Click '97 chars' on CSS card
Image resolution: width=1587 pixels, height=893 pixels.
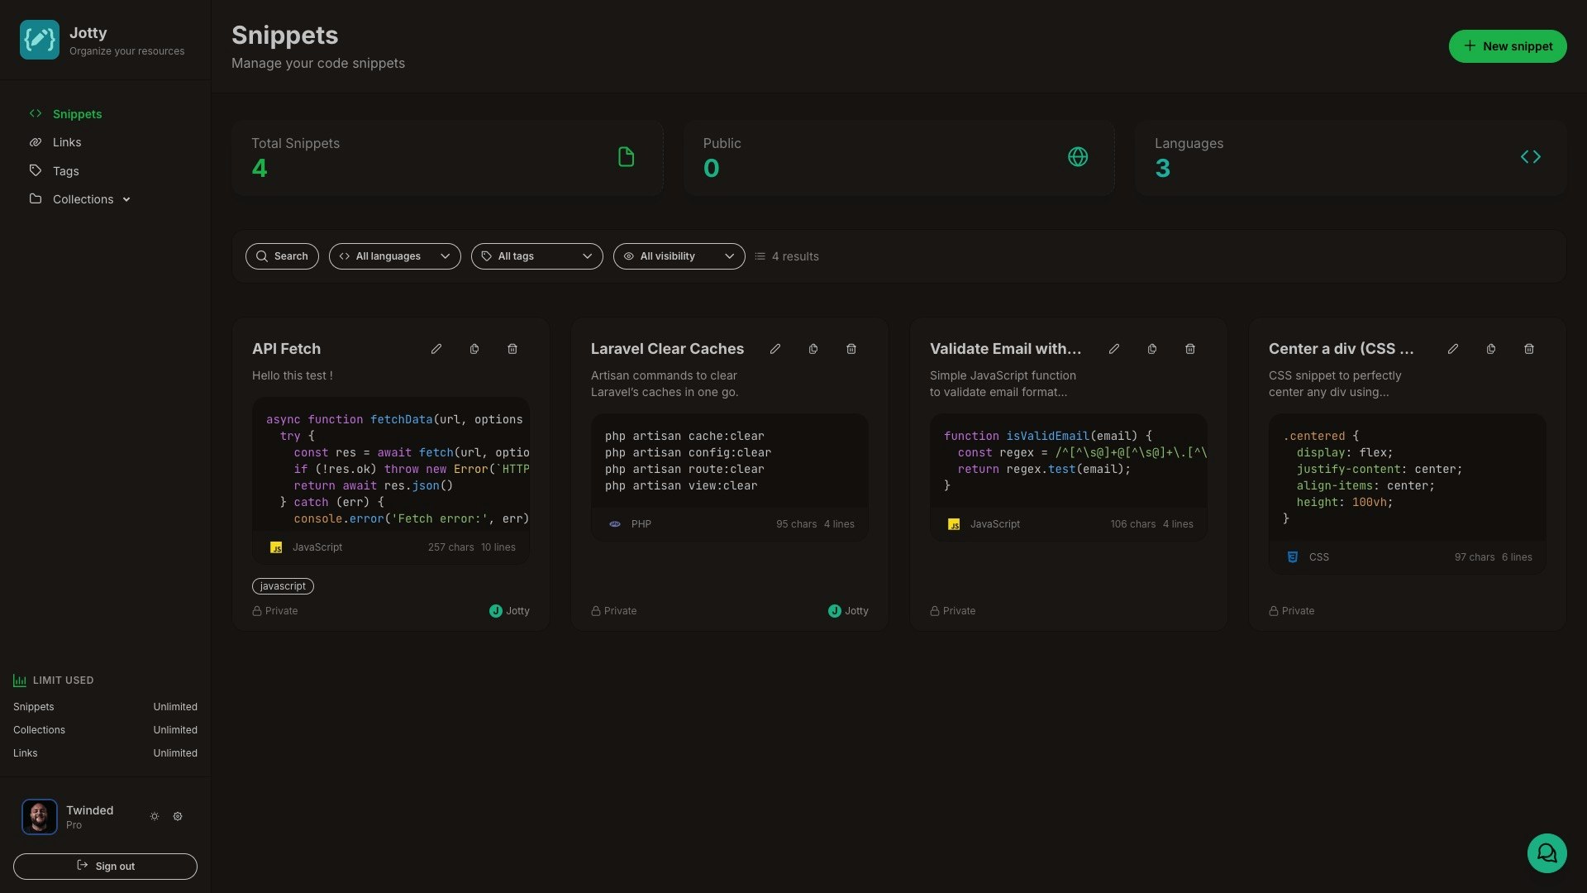(x=1475, y=557)
